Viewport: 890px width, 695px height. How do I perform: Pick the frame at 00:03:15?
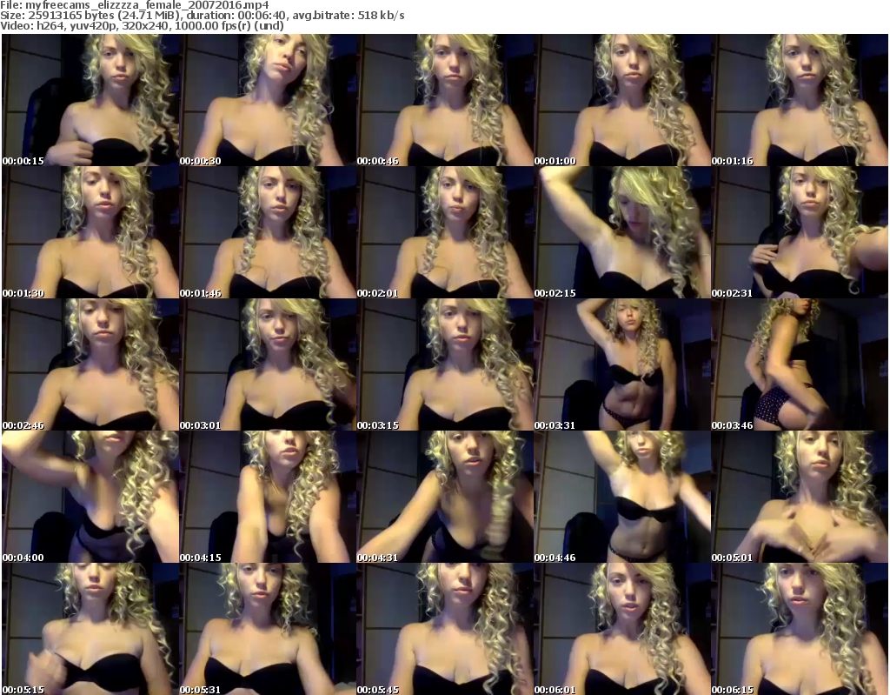(445, 364)
